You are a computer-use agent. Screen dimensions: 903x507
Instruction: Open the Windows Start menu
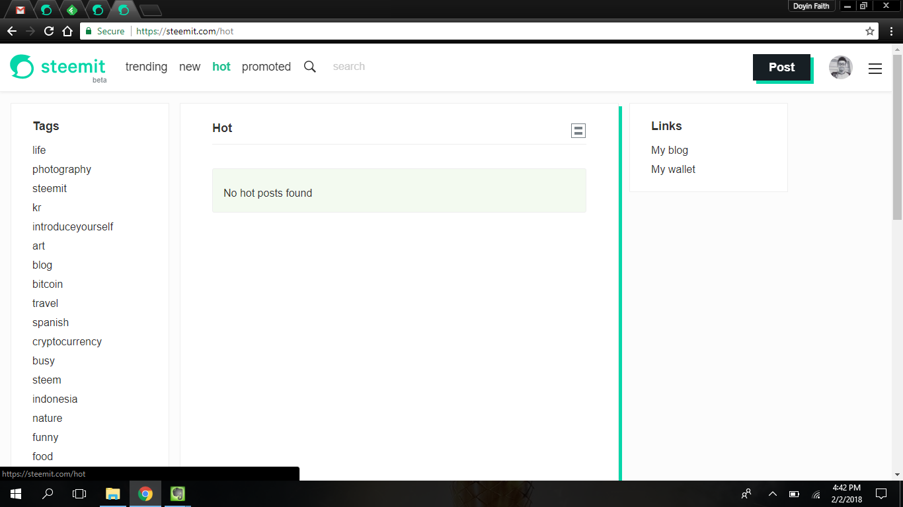click(x=15, y=493)
